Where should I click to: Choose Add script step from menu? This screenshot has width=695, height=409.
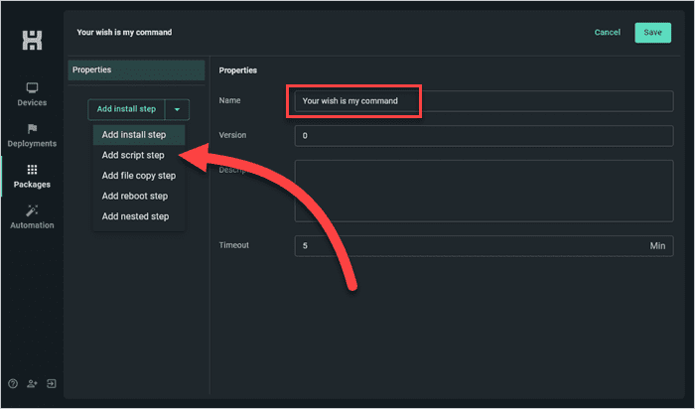(139, 155)
